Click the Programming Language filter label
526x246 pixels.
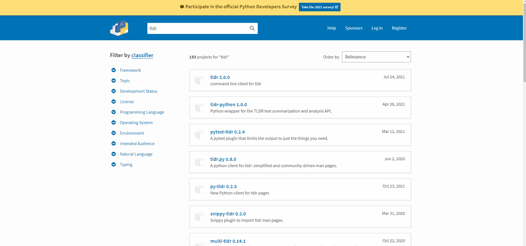pos(142,112)
